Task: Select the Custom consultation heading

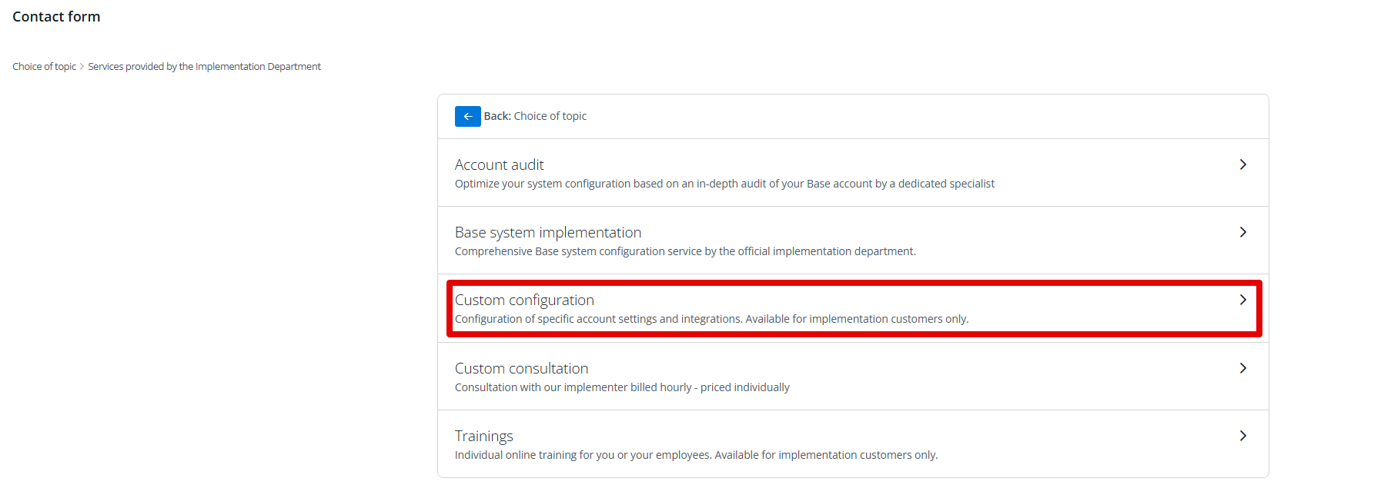Action: (x=521, y=368)
